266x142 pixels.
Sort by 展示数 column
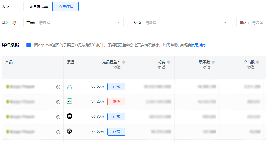tap(213, 62)
